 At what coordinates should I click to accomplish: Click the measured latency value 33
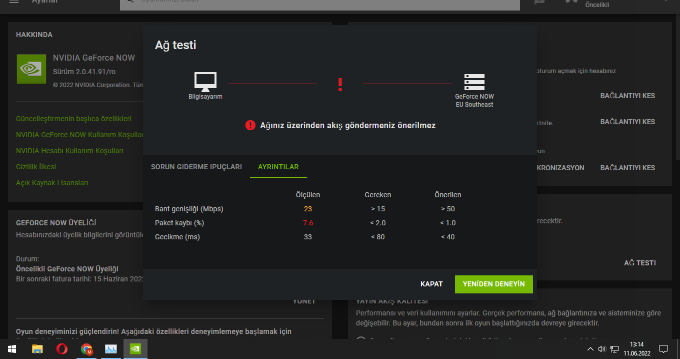click(308, 237)
